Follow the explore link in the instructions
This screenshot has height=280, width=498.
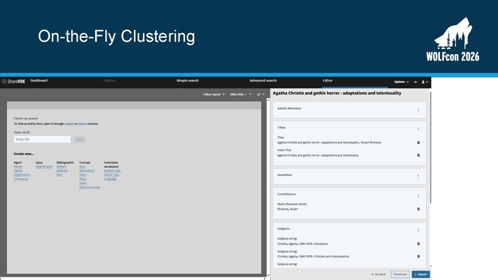(x=69, y=124)
